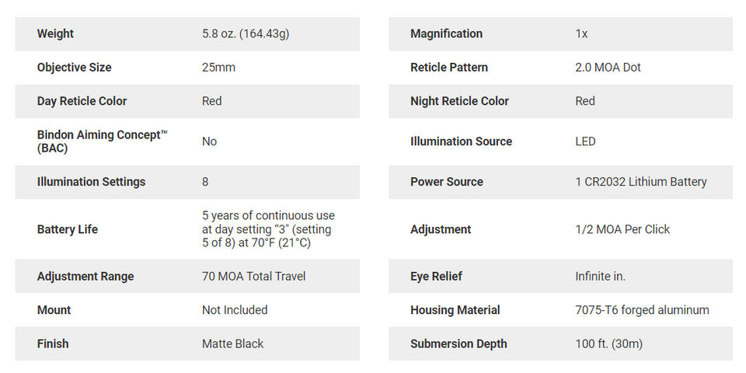Image resolution: width=746 pixels, height=373 pixels.
Task: Click the Submersion Depth label
Action: pos(458,343)
